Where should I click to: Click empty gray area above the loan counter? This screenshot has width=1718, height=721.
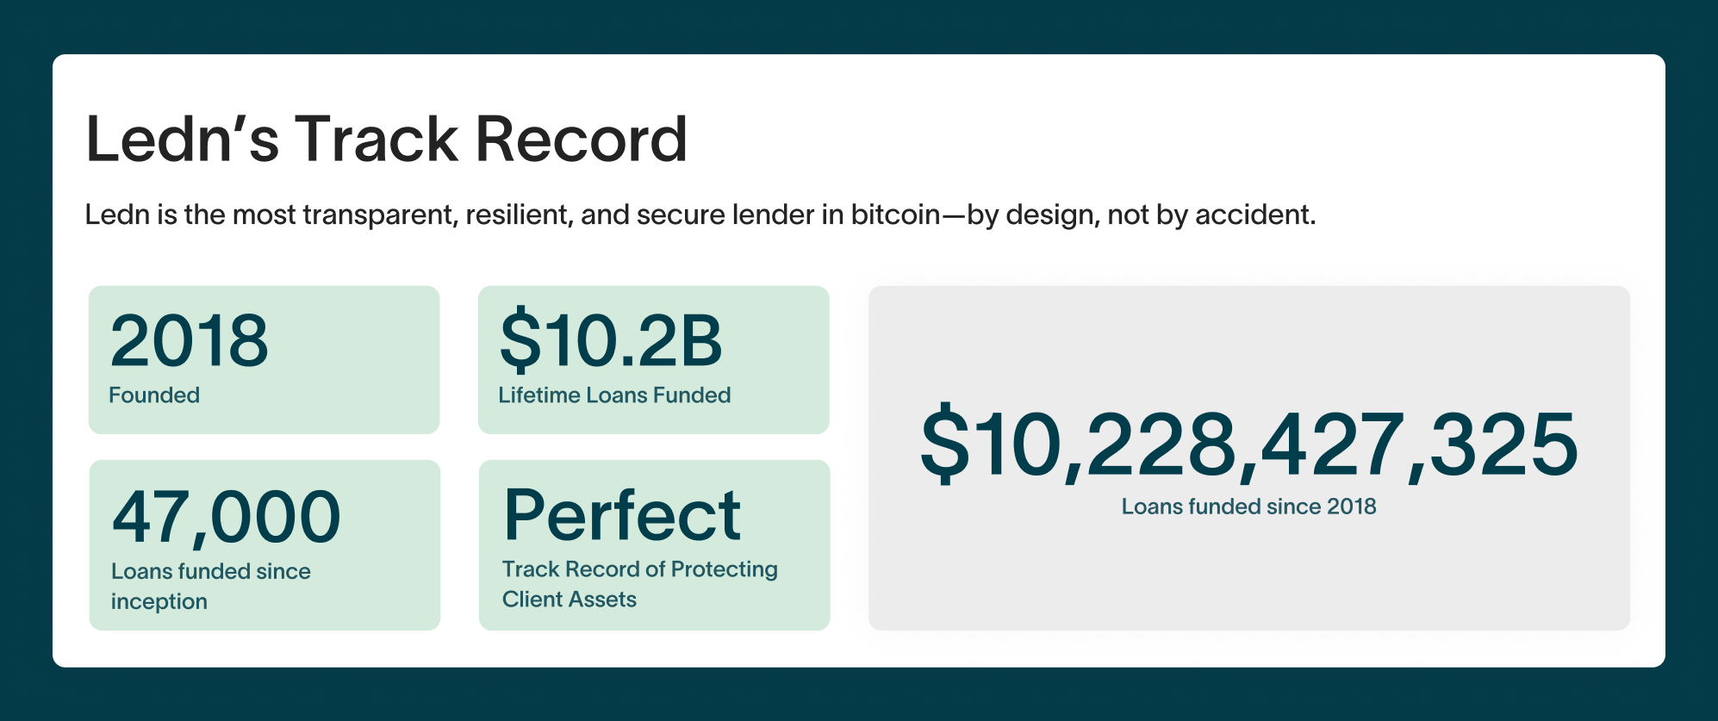click(1249, 345)
